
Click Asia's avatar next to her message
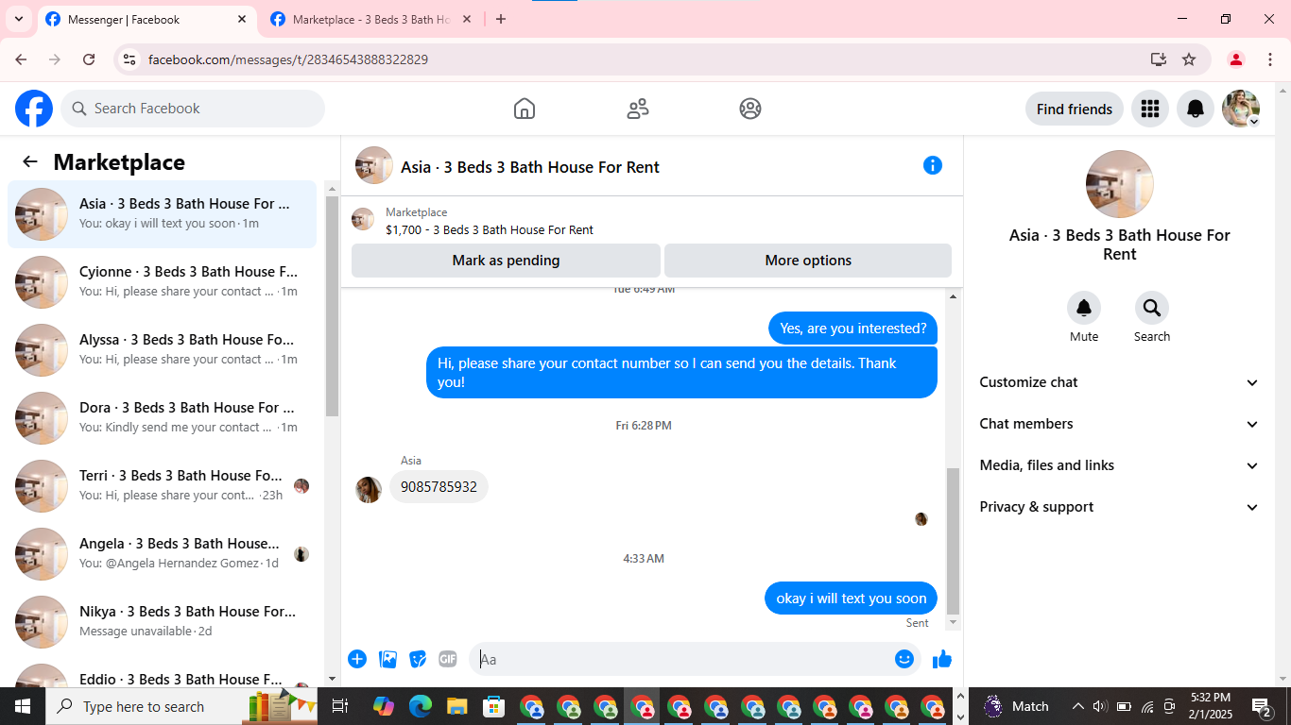pyautogui.click(x=369, y=489)
